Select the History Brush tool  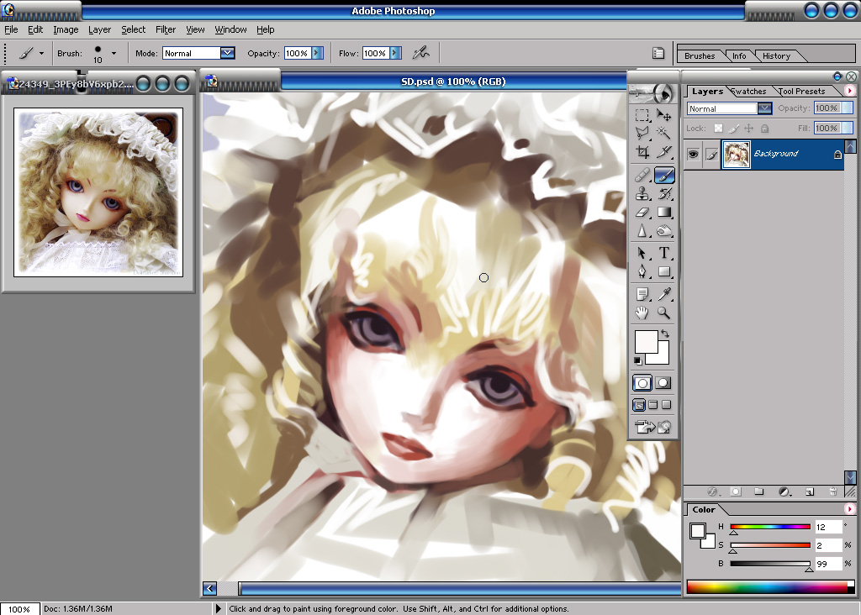tap(664, 194)
